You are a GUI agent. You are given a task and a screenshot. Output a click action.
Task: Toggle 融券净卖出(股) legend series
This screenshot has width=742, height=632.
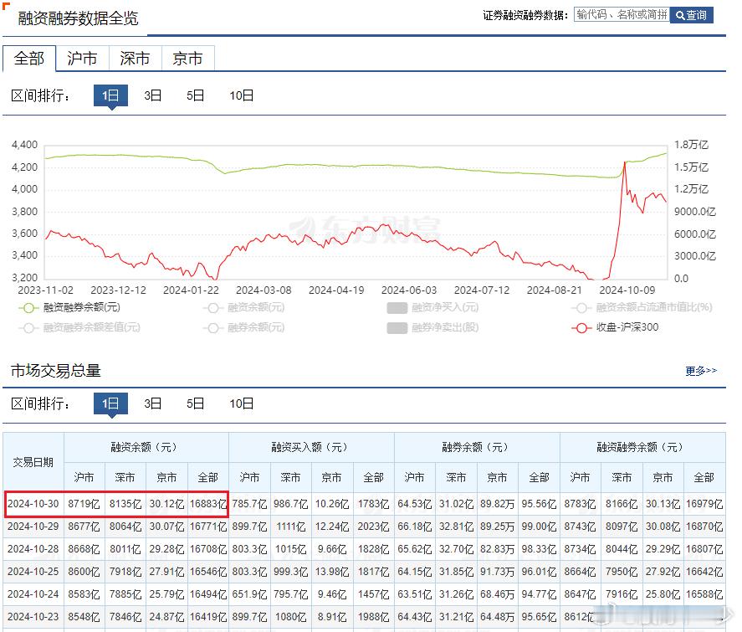point(432,327)
